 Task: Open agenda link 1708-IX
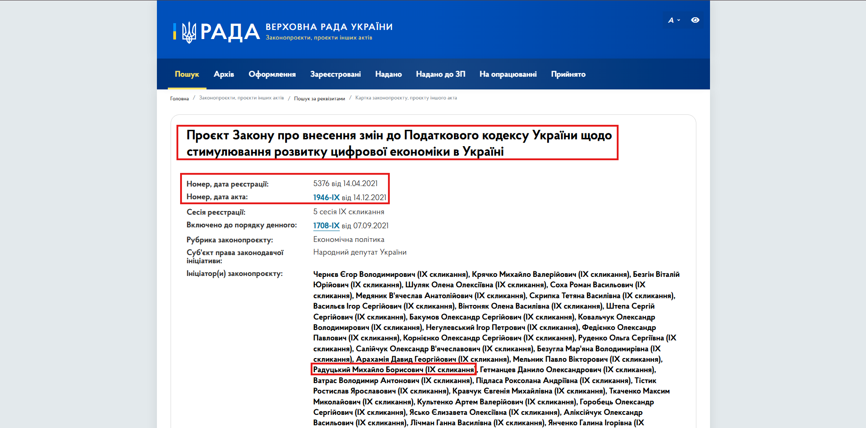tap(326, 226)
